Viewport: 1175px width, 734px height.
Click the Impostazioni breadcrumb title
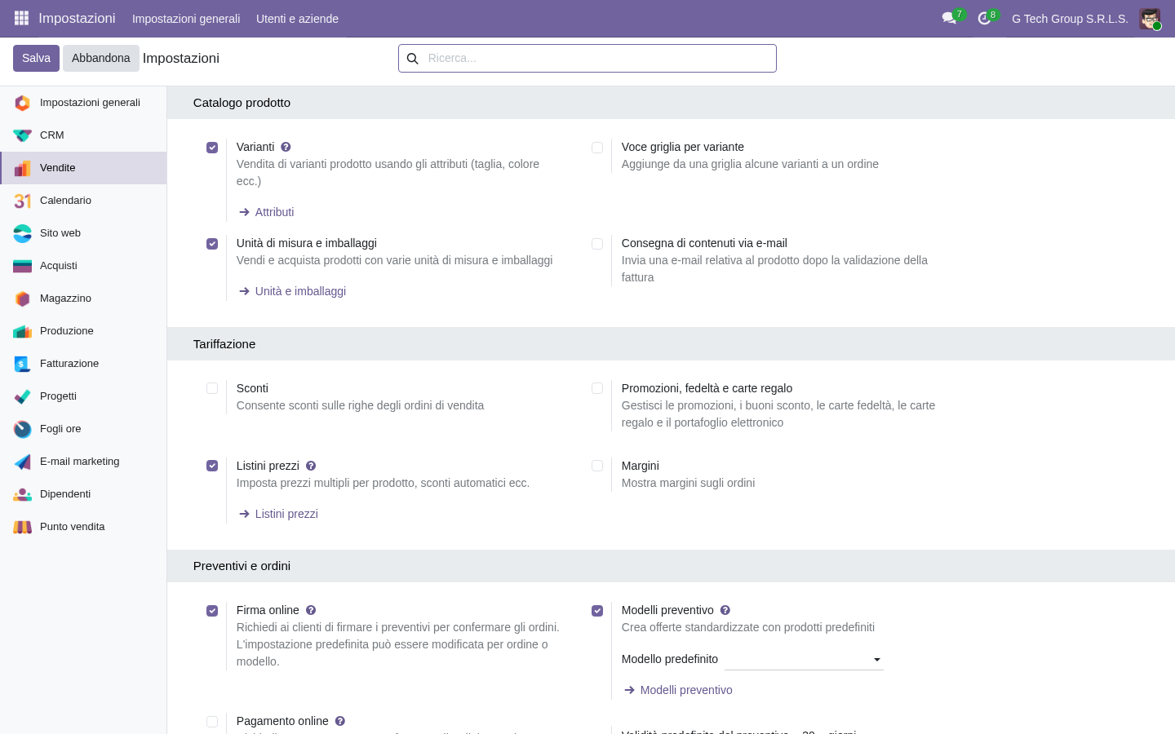pyautogui.click(x=181, y=59)
